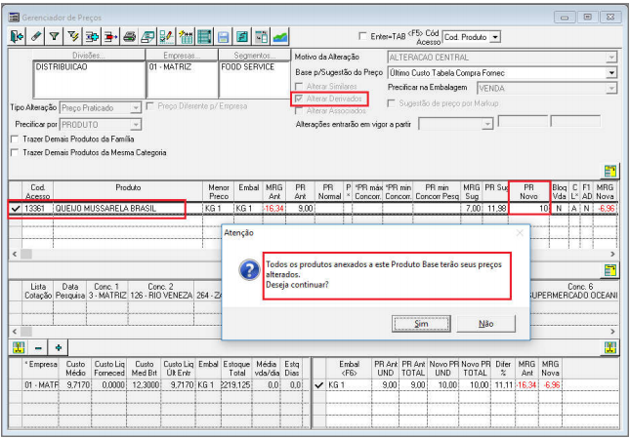Click the minus icon below quotation grid
630x438 pixels.
[x=38, y=347]
